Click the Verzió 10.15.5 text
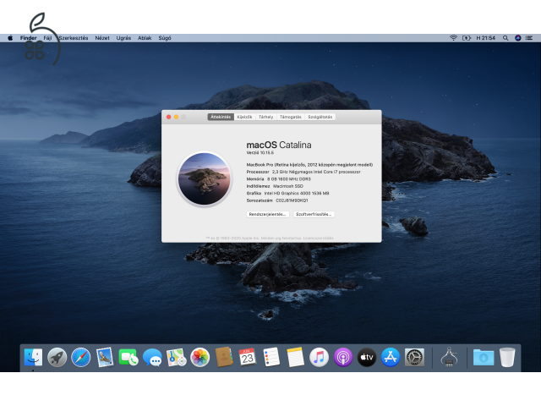 [260, 152]
